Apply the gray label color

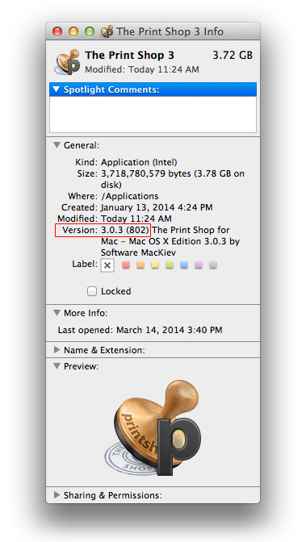(213, 265)
